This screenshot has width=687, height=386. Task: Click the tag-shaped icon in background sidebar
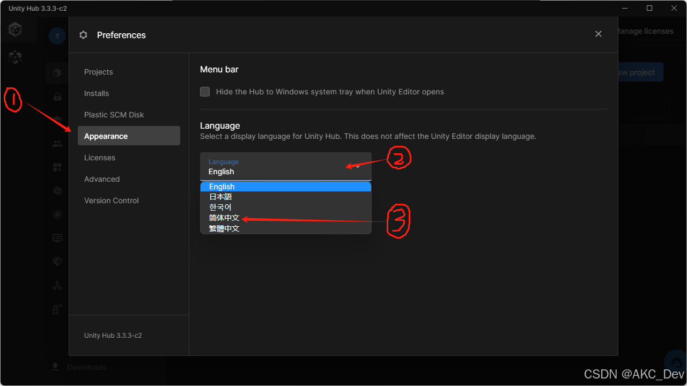(57, 262)
